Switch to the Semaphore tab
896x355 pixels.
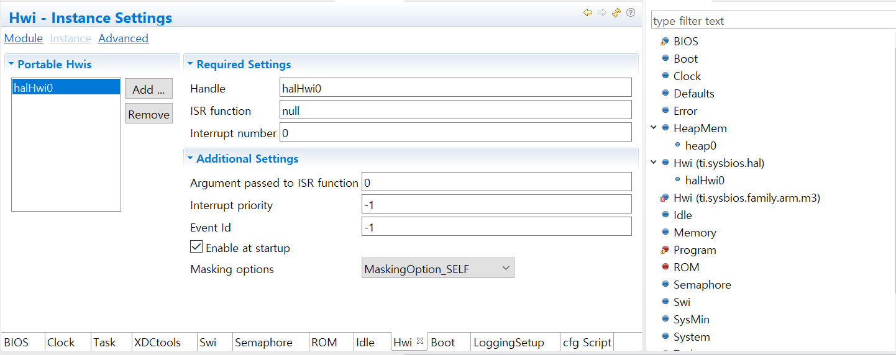pyautogui.click(x=263, y=343)
